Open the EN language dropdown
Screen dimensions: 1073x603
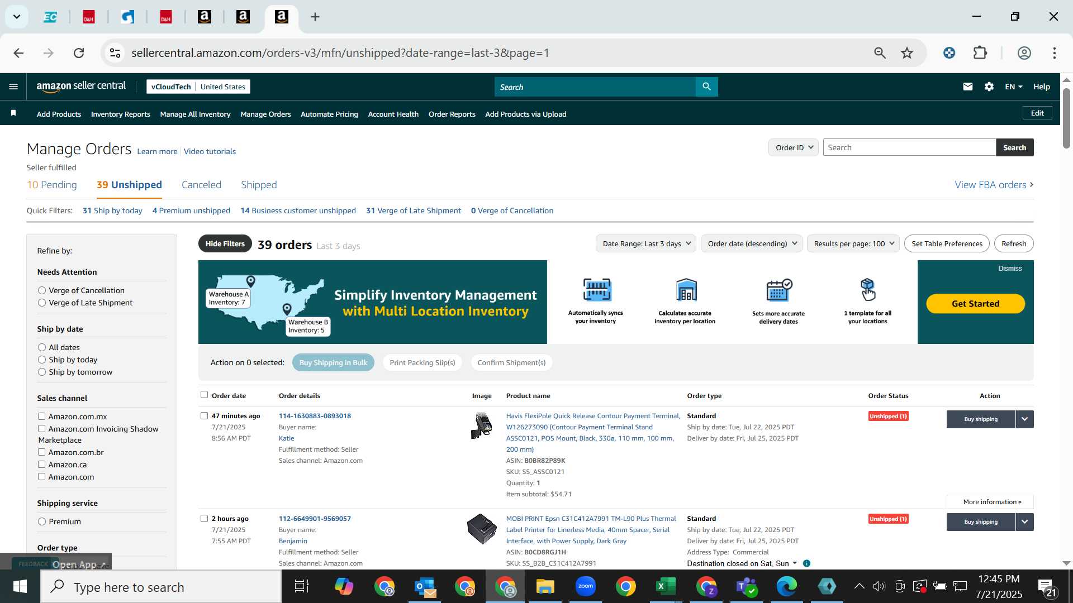pyautogui.click(x=1013, y=87)
